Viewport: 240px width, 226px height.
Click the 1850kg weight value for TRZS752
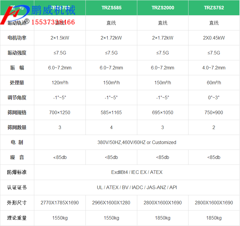[x=214, y=218]
